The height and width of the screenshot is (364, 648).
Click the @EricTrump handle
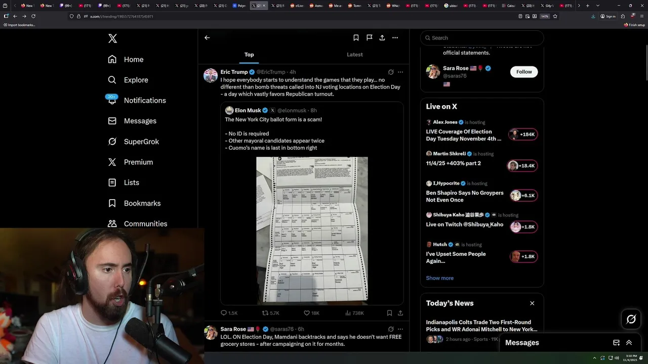click(271, 72)
